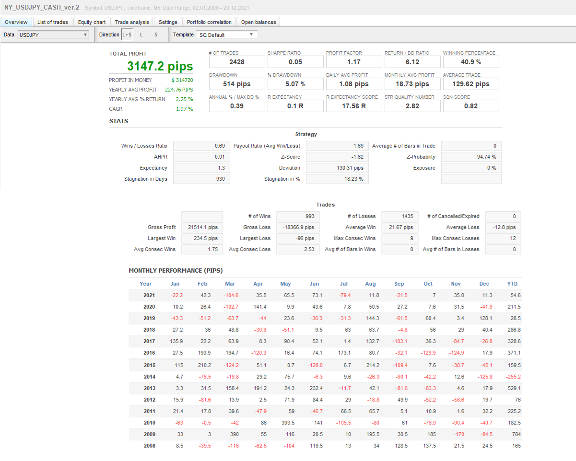
Task: Click the Jan column header
Action: click(175, 284)
